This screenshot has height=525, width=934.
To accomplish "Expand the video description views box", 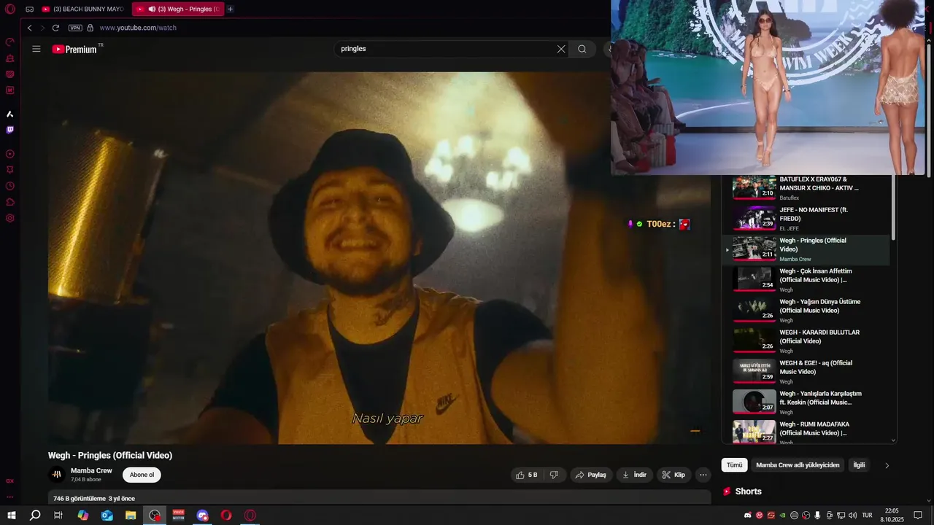I will (x=379, y=497).
